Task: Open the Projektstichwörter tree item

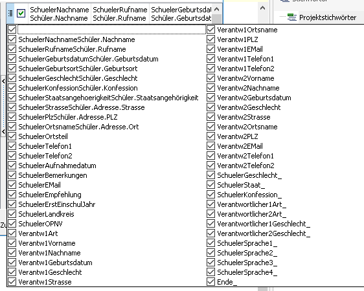Action: (327, 17)
